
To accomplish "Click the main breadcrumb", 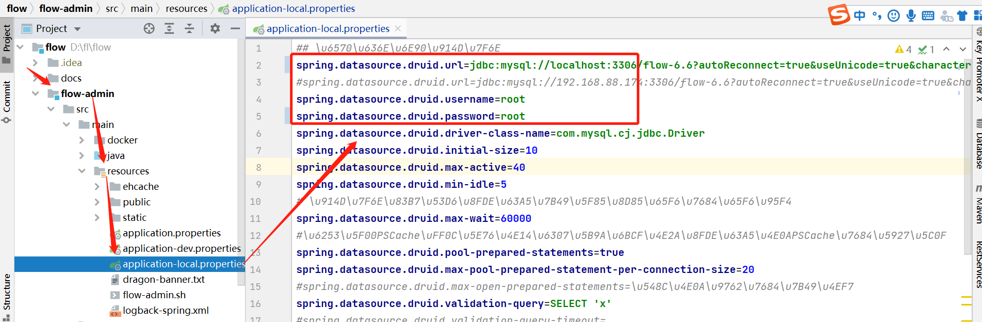I will tap(141, 8).
